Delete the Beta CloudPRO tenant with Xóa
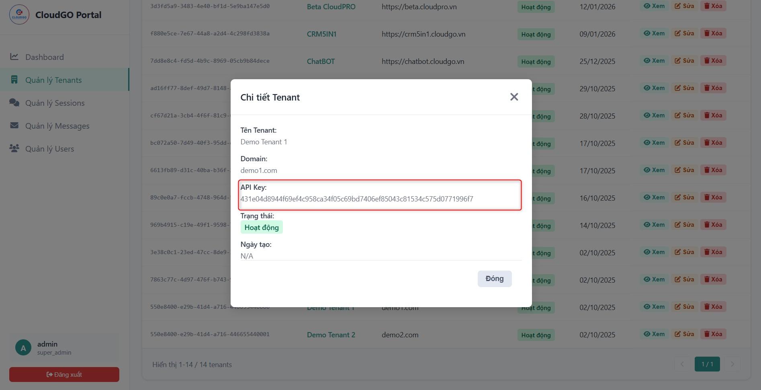 (x=713, y=6)
